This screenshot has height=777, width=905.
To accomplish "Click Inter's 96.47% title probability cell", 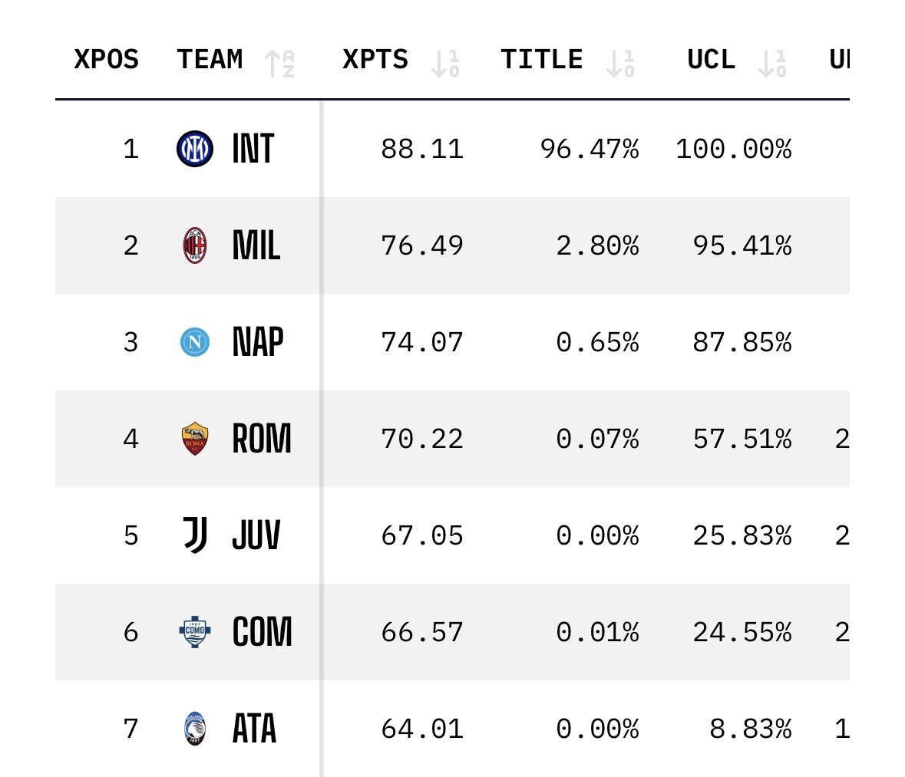I will pyautogui.click(x=590, y=149).
